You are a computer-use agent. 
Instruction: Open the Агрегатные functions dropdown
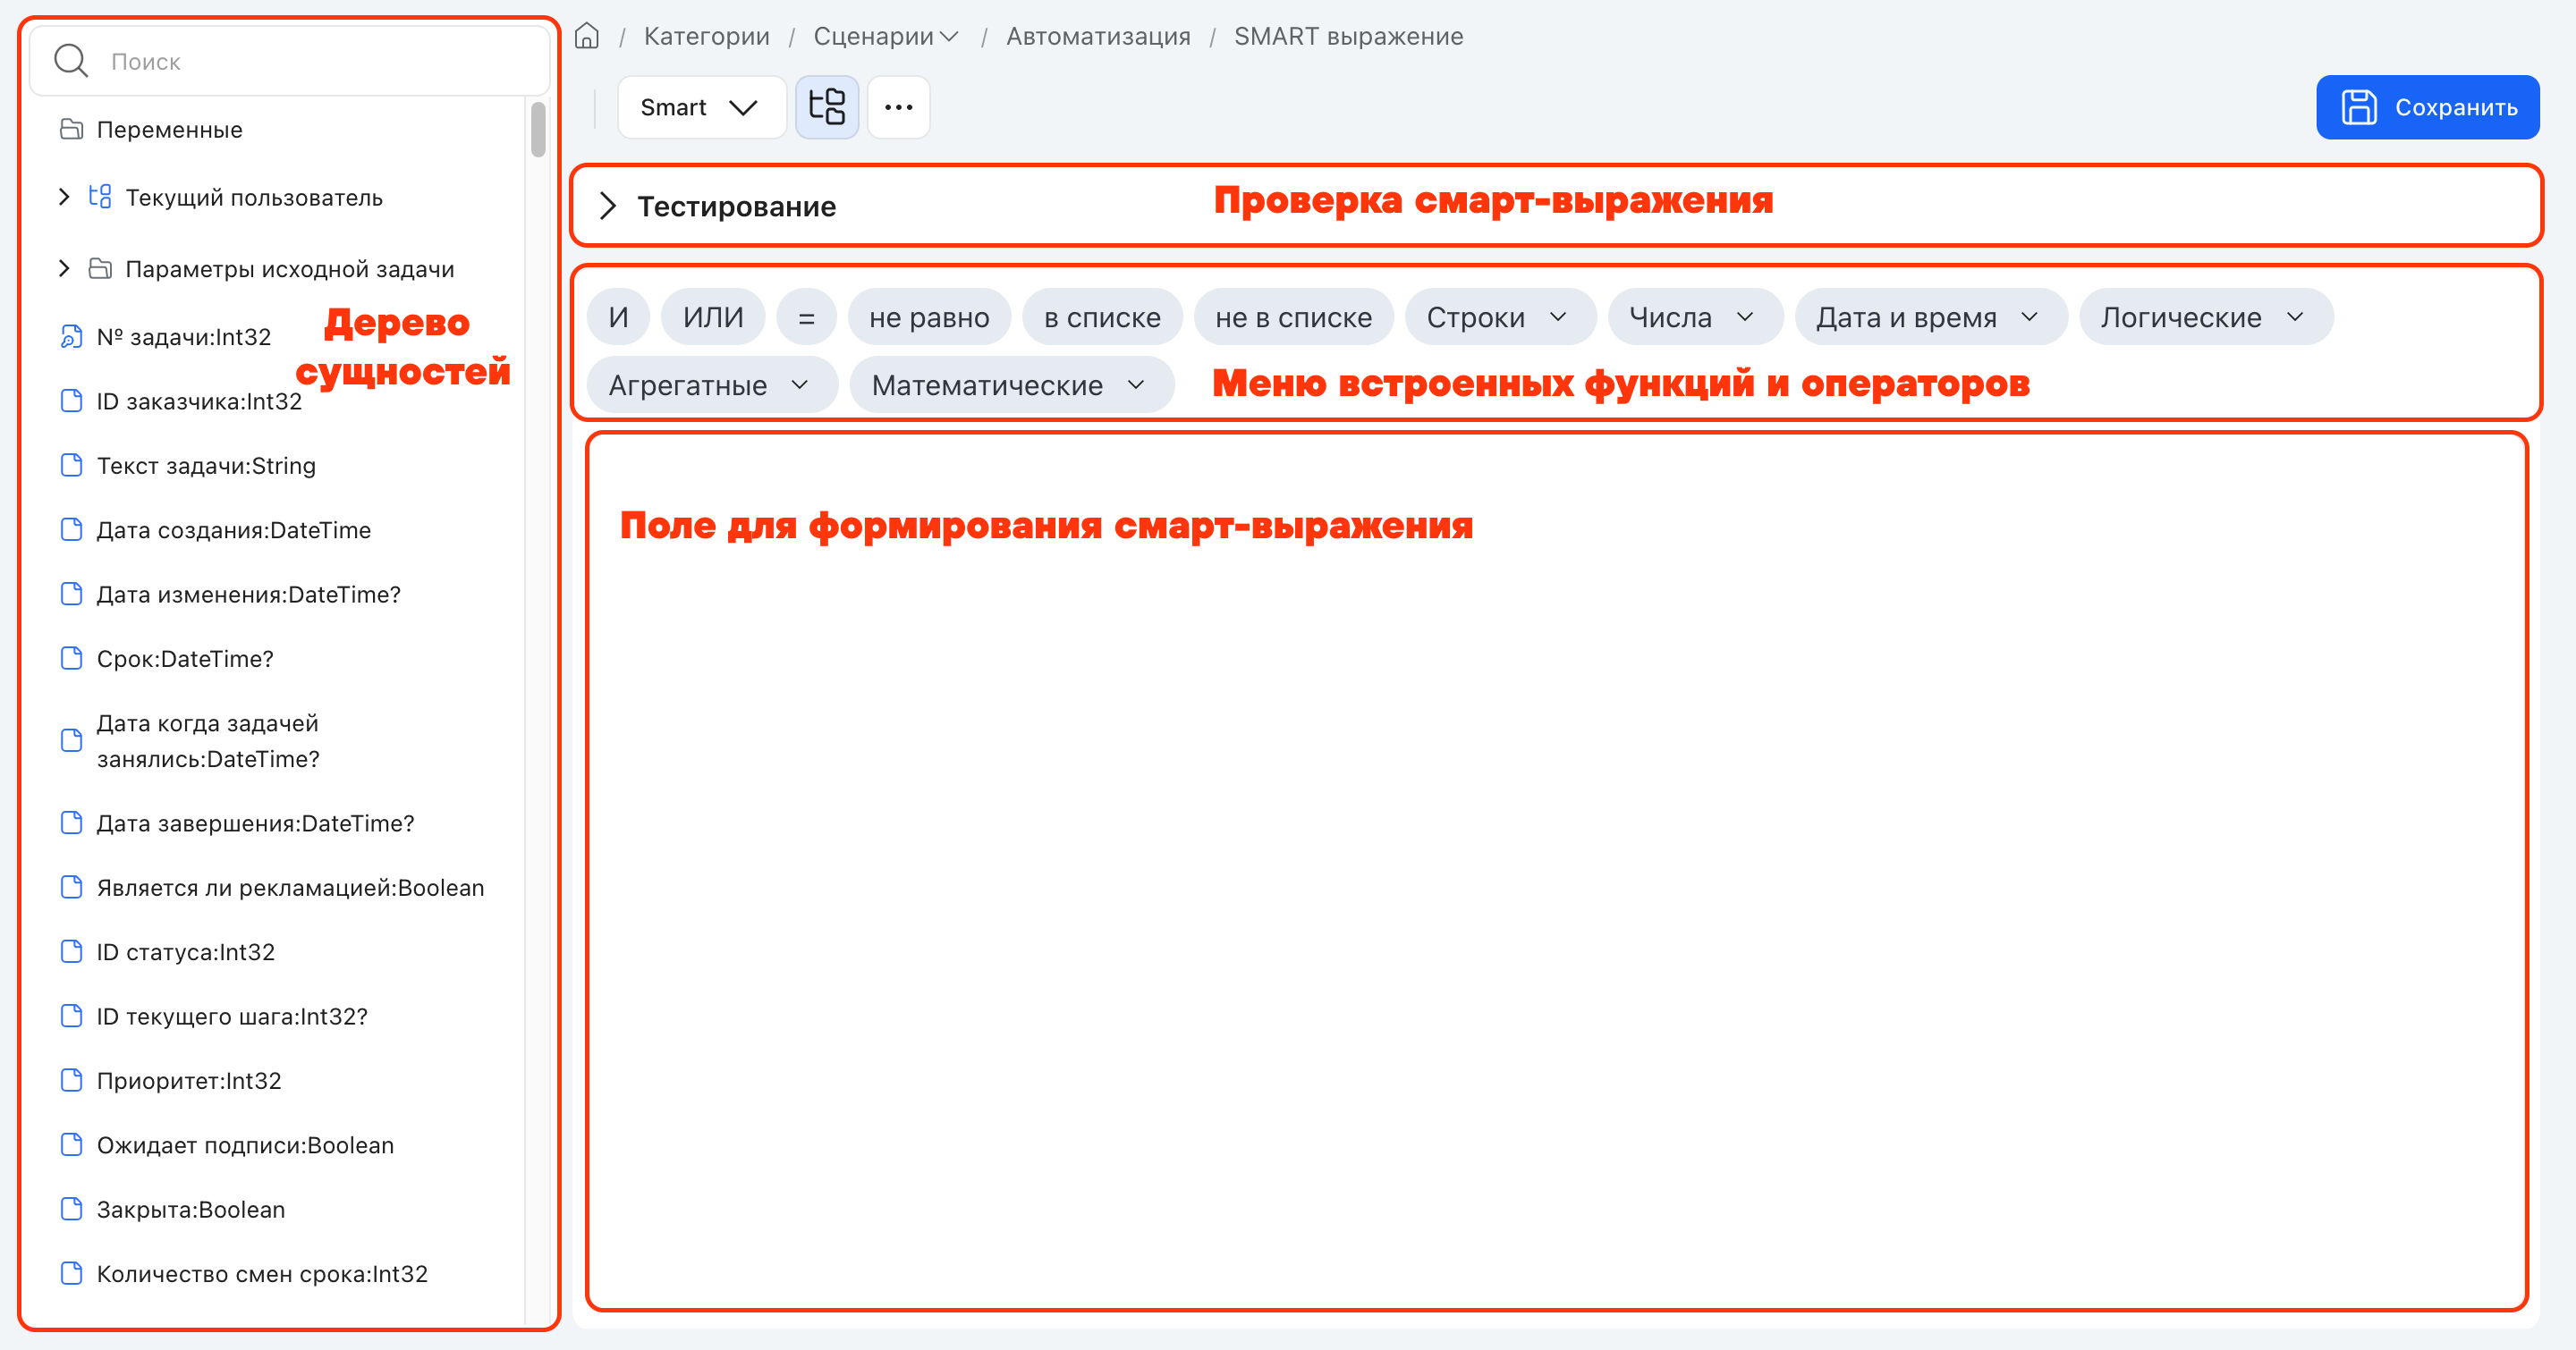click(x=711, y=385)
